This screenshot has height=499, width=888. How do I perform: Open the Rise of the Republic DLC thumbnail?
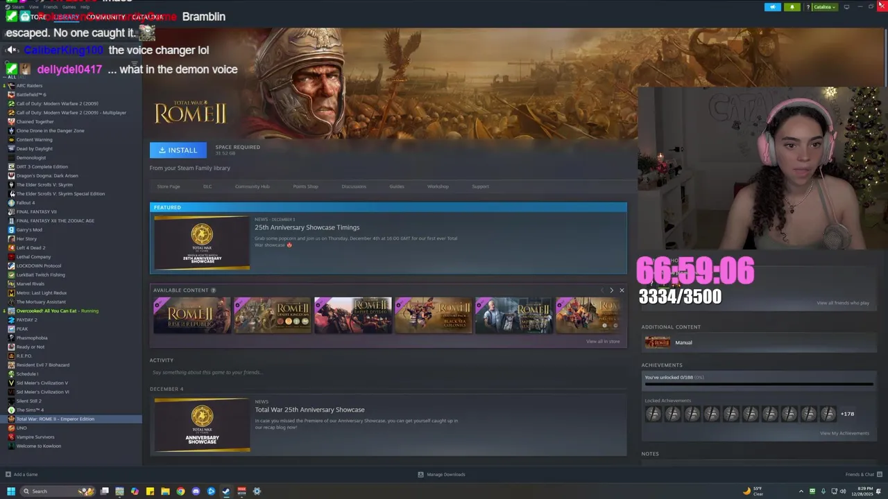click(x=192, y=315)
